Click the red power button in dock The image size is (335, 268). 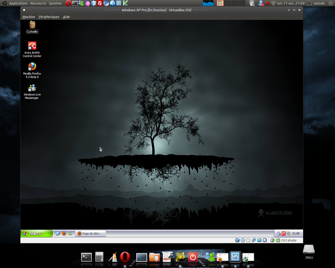click(193, 257)
